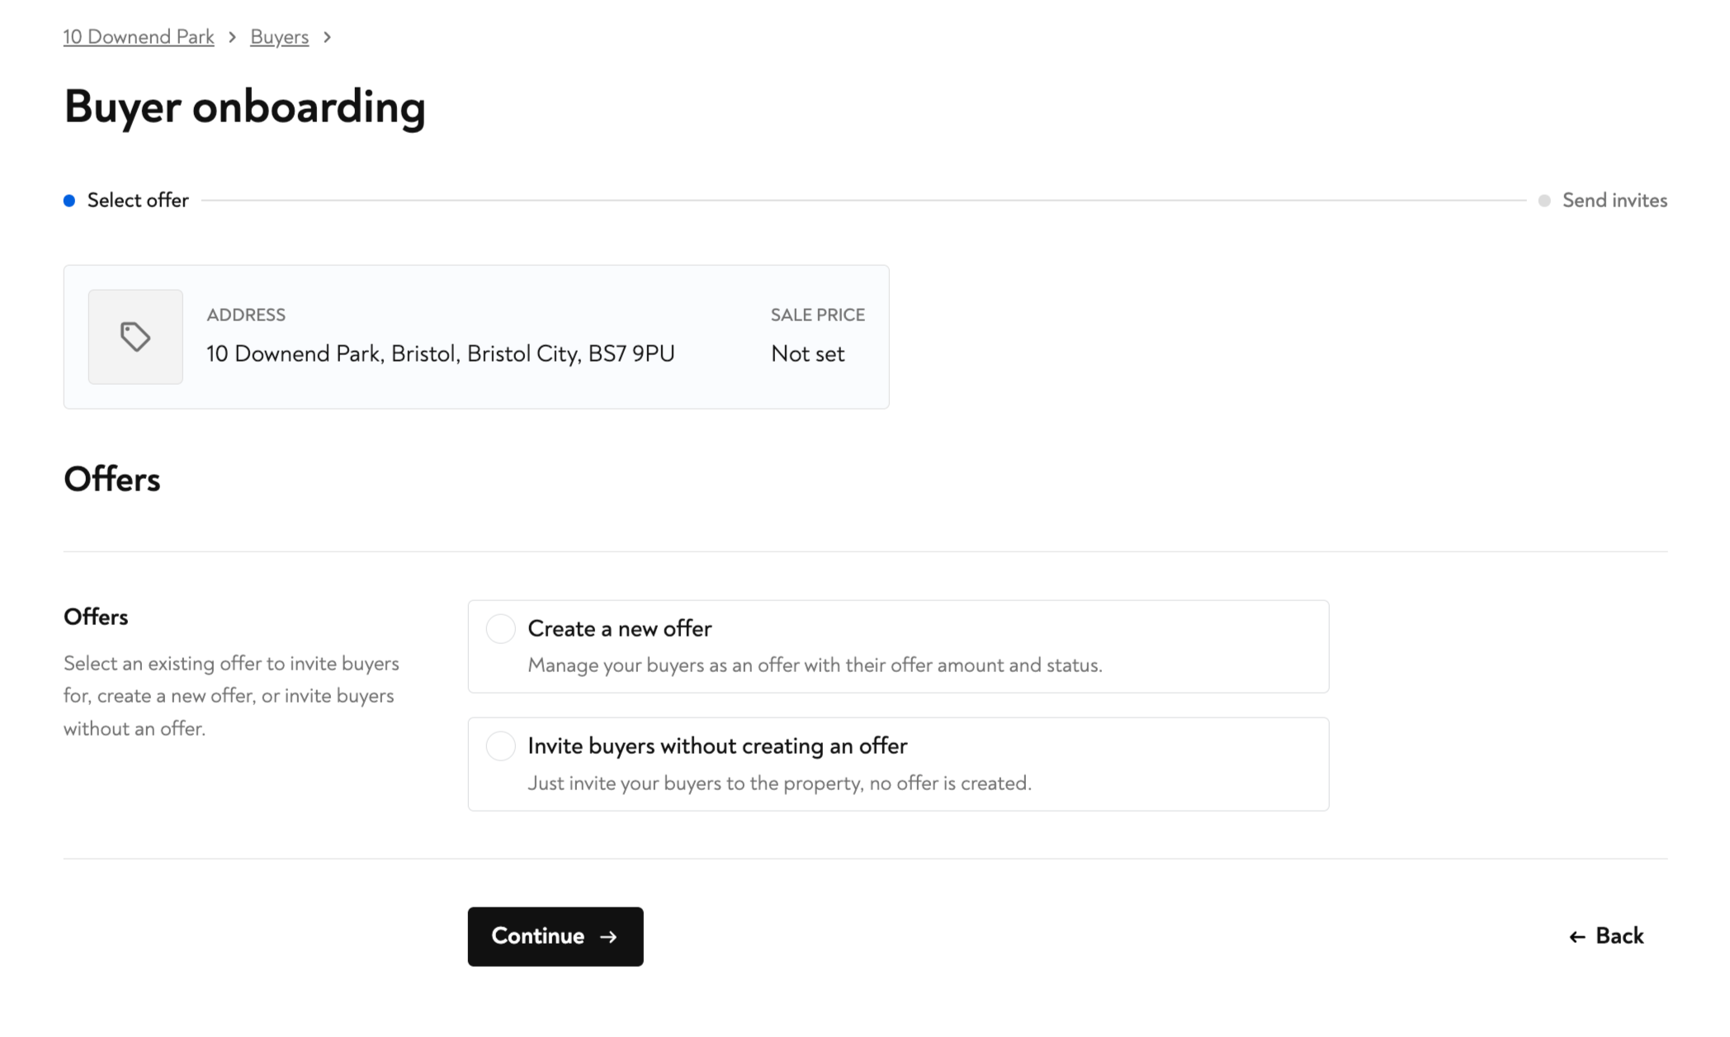Viewport: 1730px width, 1037px height.
Task: Click the progress line between steps
Action: tap(863, 201)
